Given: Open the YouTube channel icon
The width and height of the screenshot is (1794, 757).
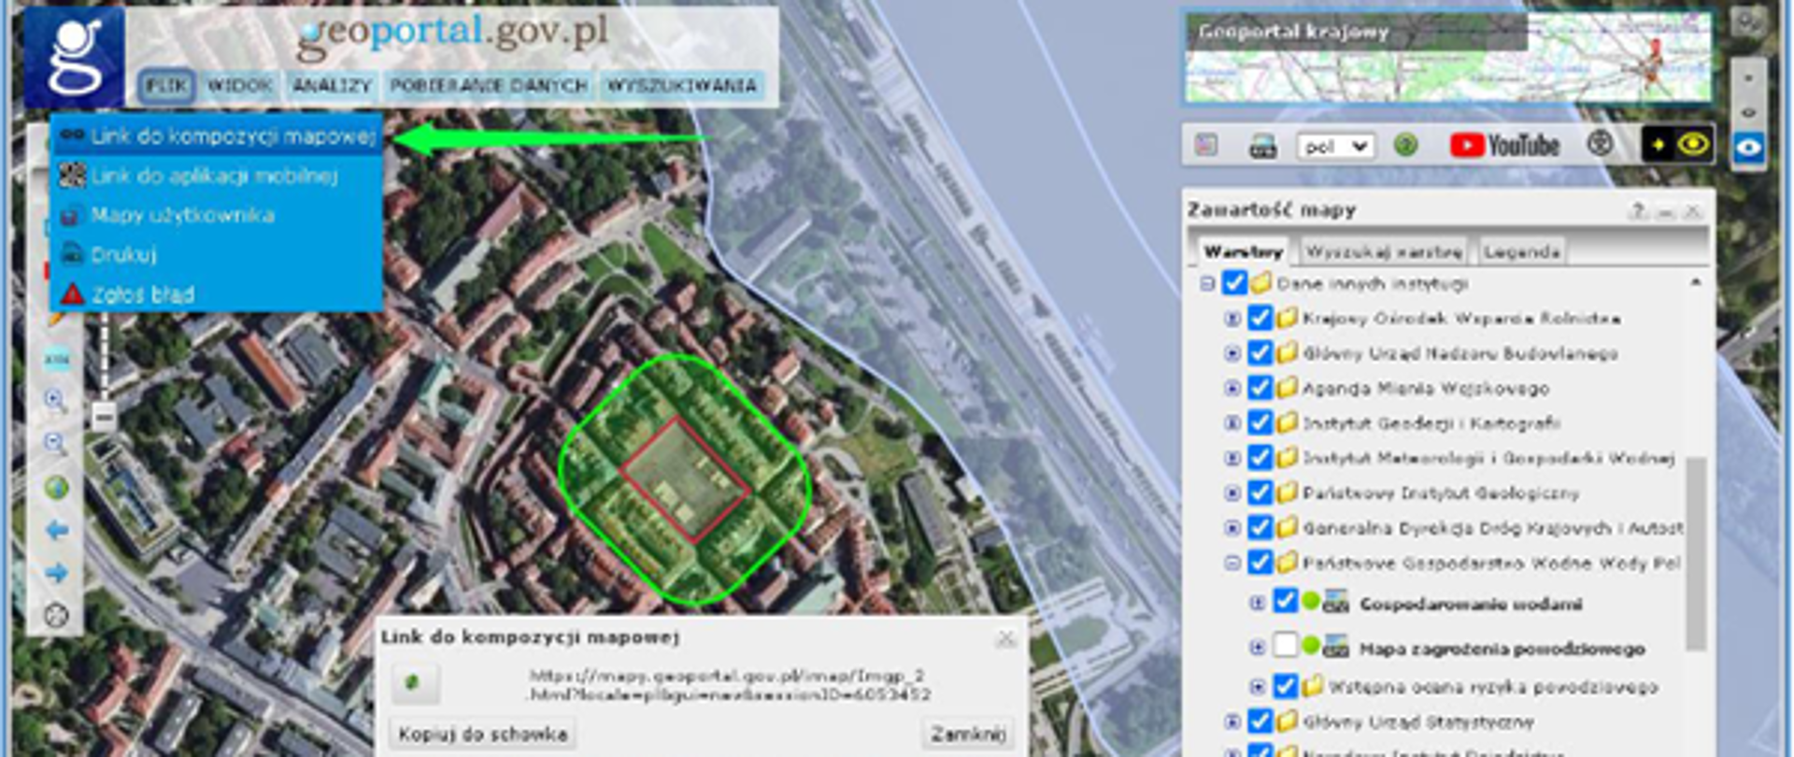Looking at the screenshot, I should click(1504, 146).
